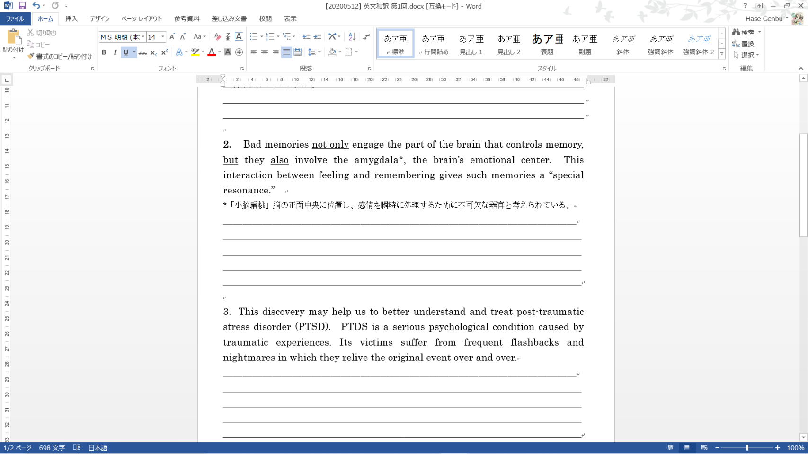
Task: Toggle Subscript formatting
Action: pos(153,52)
